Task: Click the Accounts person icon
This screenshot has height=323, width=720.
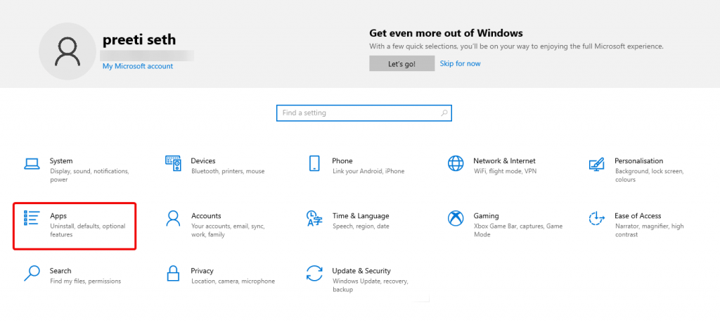Action: click(x=173, y=219)
